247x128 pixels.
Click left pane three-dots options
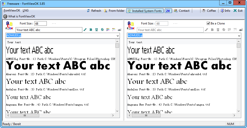click(54, 23)
